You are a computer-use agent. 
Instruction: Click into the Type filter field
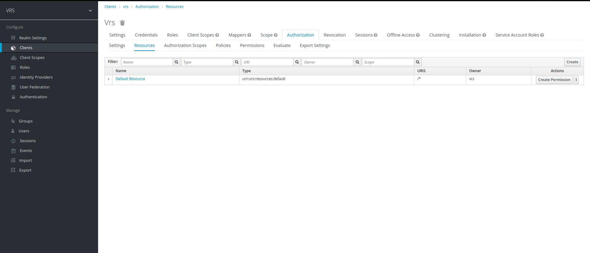click(207, 62)
